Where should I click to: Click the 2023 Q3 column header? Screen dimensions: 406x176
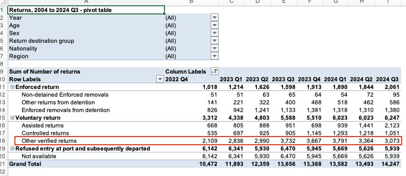tap(283, 79)
